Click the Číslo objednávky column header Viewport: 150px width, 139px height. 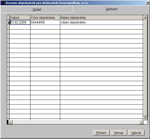tap(45, 18)
